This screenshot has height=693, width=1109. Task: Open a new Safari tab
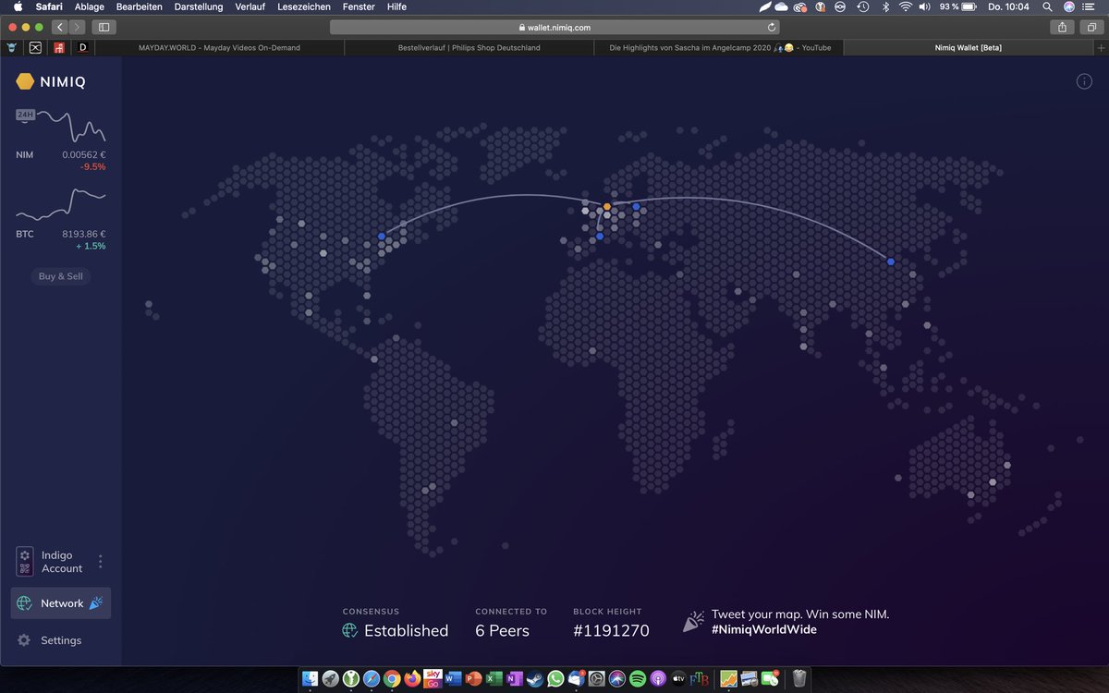1100,47
